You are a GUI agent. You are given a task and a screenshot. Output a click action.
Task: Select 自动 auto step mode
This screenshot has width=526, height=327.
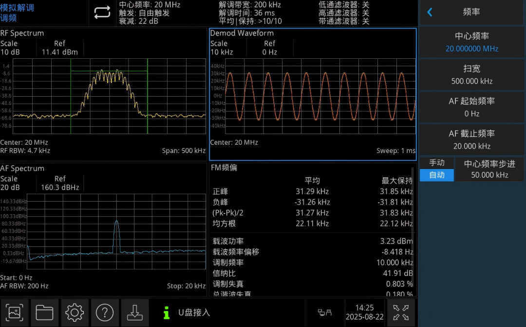(437, 175)
